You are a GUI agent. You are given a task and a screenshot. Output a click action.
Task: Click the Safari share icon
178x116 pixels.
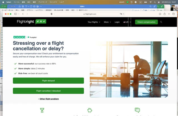pyautogui.click(x=164, y=14)
